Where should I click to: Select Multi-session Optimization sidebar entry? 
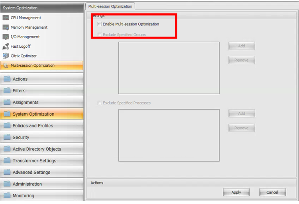(42, 65)
